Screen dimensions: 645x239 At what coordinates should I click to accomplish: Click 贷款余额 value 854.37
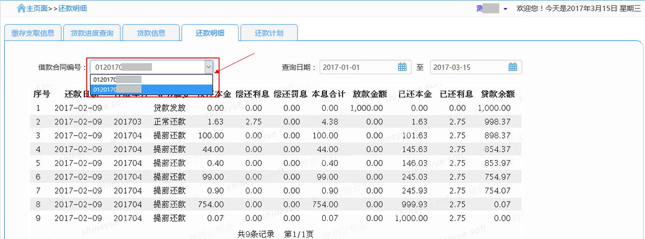(x=496, y=150)
